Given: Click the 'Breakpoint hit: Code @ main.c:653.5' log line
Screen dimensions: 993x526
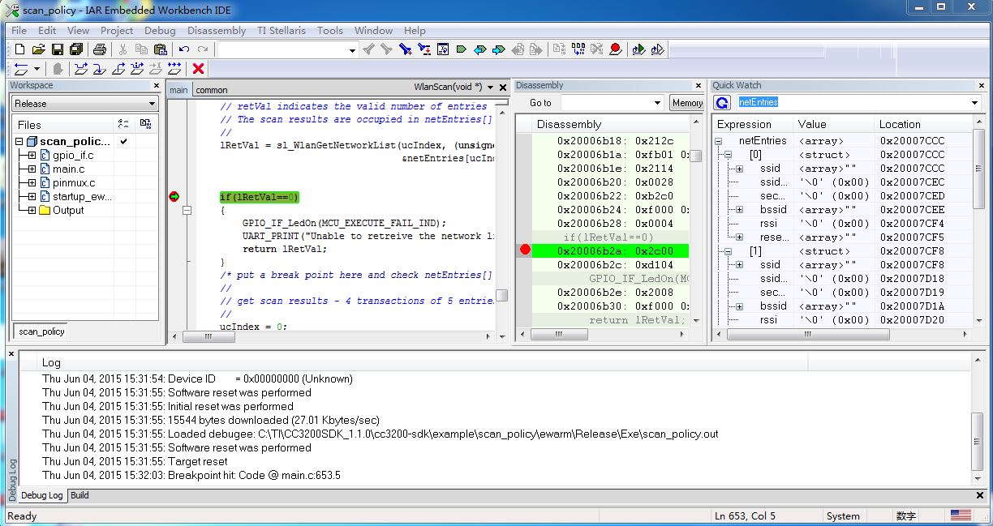Looking at the screenshot, I should tap(191, 475).
